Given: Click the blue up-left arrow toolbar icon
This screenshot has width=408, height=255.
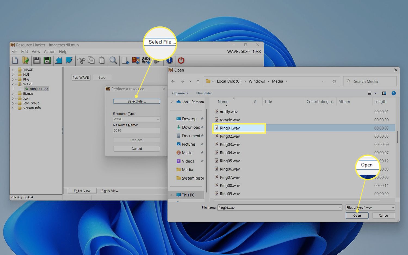Looking at the screenshot, I should 69,60.
